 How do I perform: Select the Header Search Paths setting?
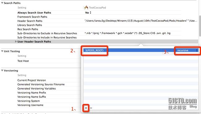point(30,21)
